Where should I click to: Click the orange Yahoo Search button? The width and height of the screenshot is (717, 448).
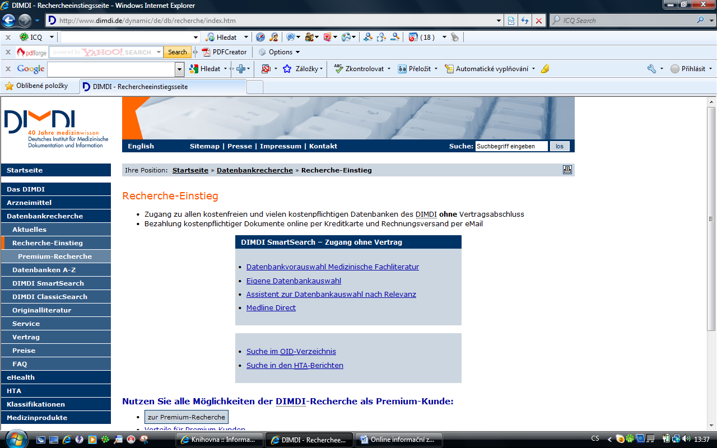[x=177, y=52]
